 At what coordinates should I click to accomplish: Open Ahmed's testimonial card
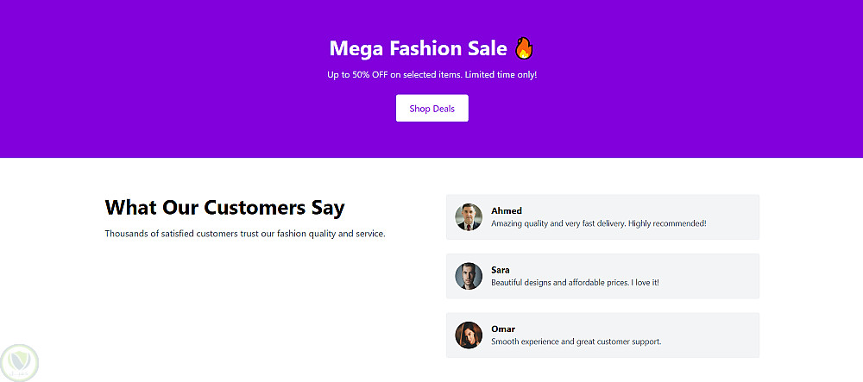734,217
